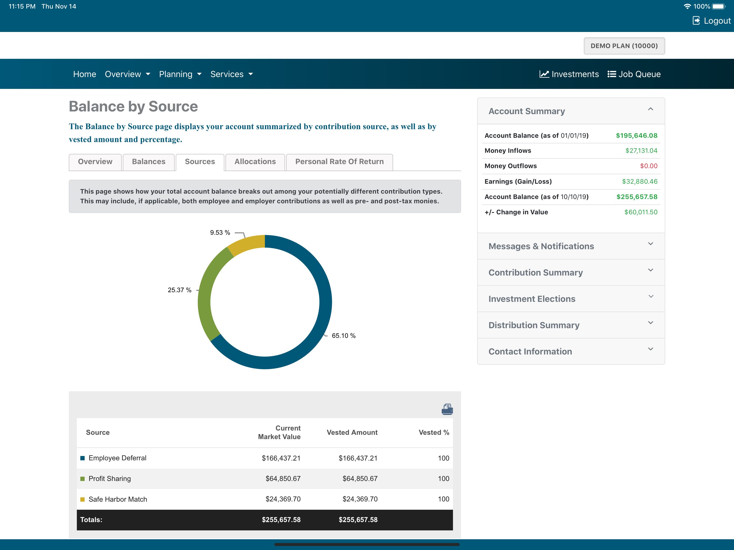Click the $195,646.08 opening account balance
This screenshot has height=550, width=734.
click(x=636, y=135)
